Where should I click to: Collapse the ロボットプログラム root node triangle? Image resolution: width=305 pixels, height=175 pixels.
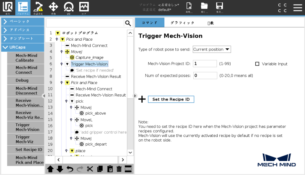58,33
